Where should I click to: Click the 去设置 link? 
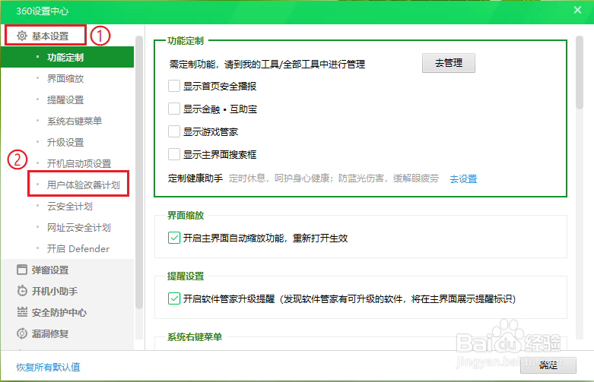pyautogui.click(x=463, y=179)
